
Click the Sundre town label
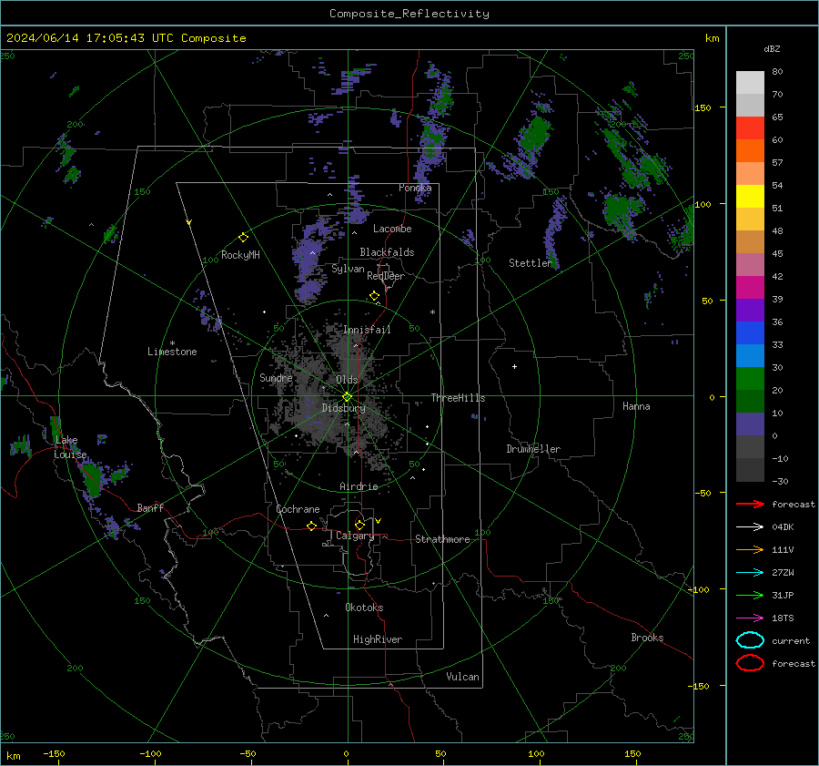(276, 378)
